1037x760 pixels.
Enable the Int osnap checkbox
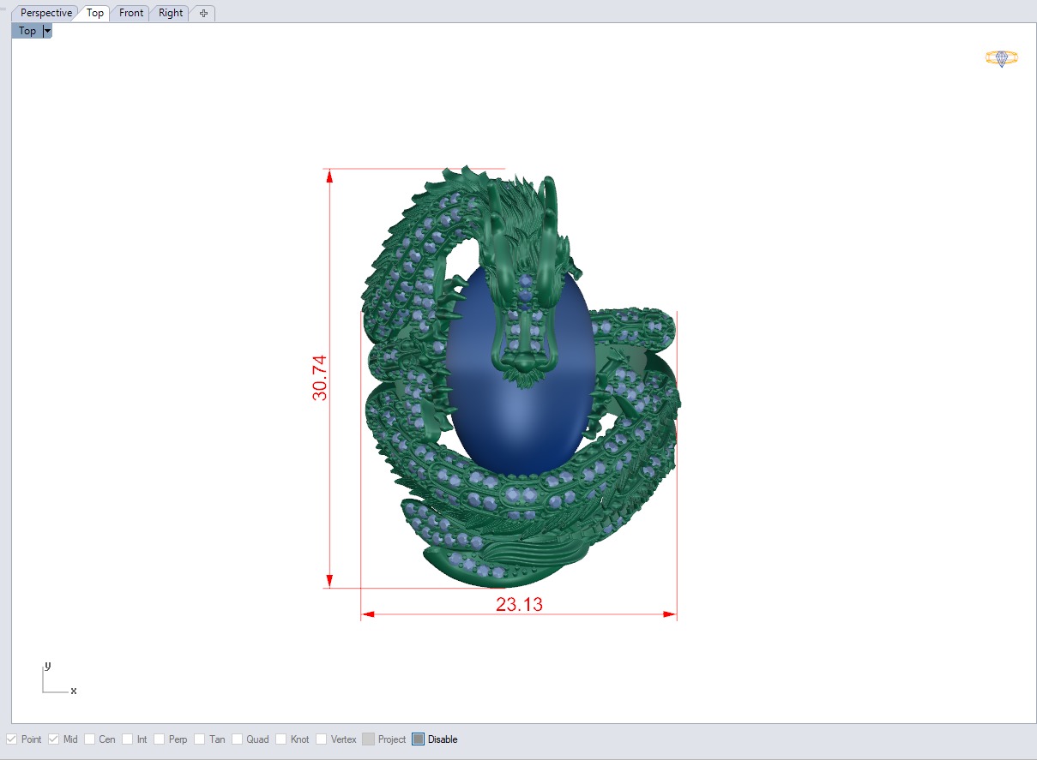point(128,739)
